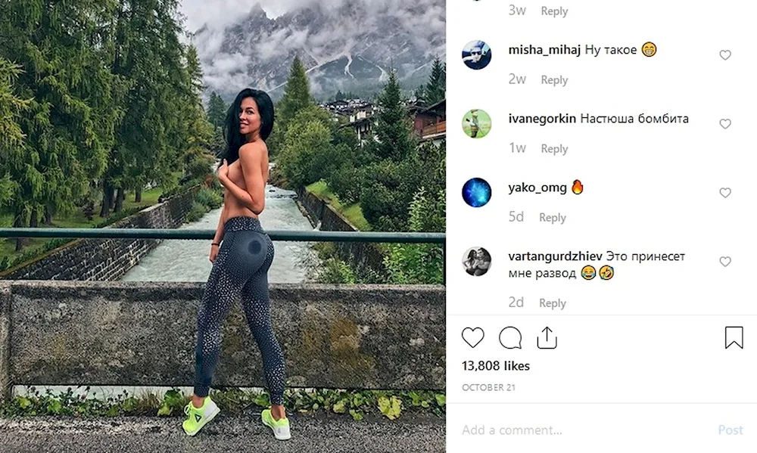This screenshot has width=757, height=453.
Task: Open yako_omg's profile avatar
Action: [x=476, y=193]
